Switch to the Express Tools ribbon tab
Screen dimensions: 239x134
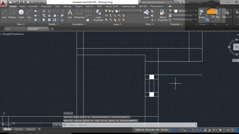(x=112, y=6)
